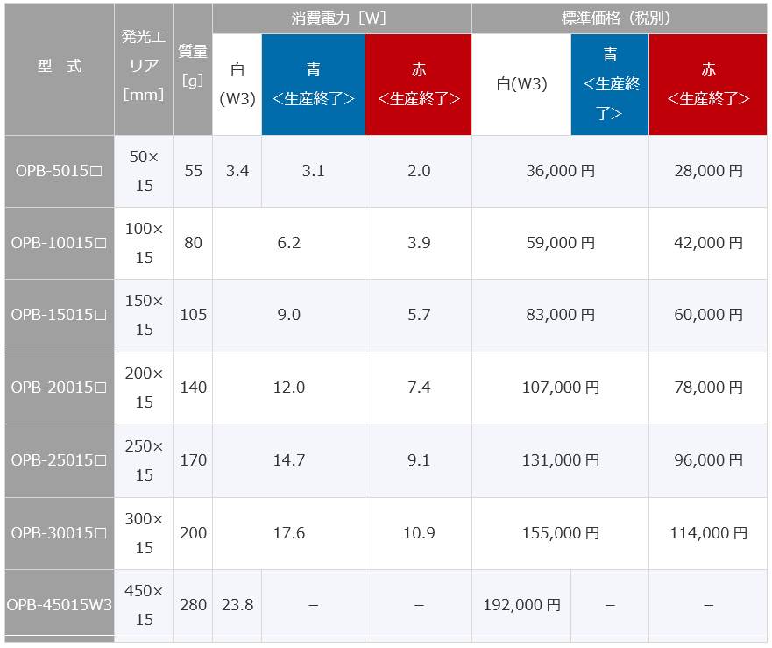Click the 107,000円 price cell

pos(560,388)
